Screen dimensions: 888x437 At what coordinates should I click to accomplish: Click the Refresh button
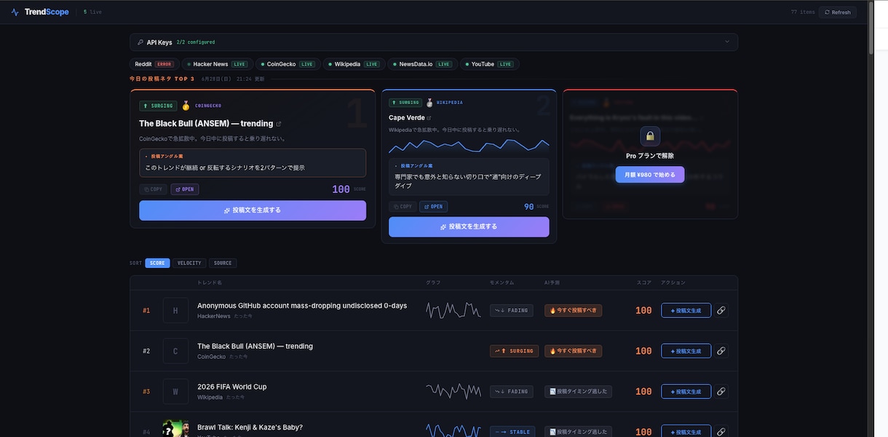[x=838, y=12]
